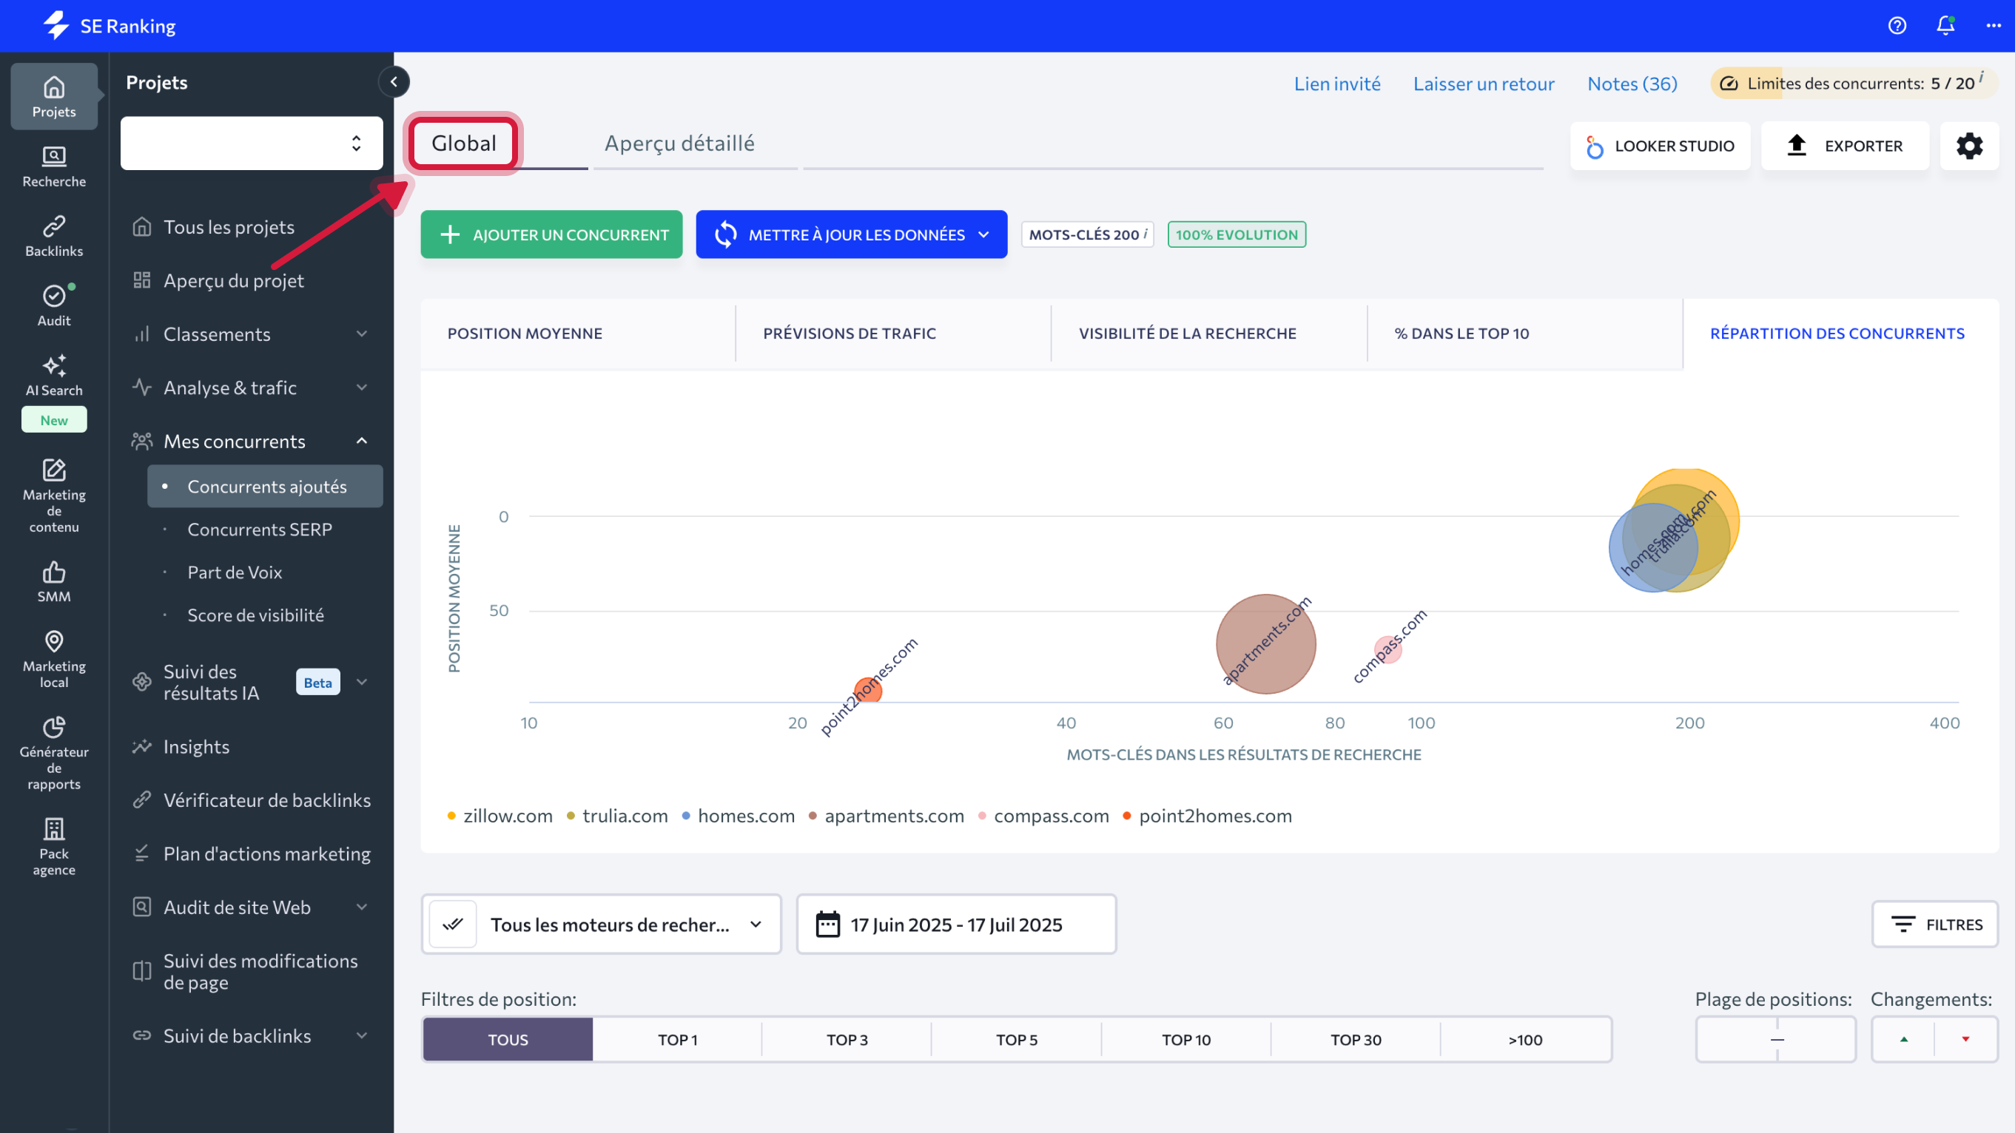Toggle homes.com in the chart legend
The width and height of the screenshot is (2015, 1133).
coord(739,816)
